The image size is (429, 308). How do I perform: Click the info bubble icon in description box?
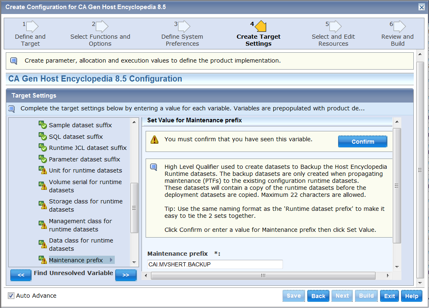pyautogui.click(x=154, y=167)
